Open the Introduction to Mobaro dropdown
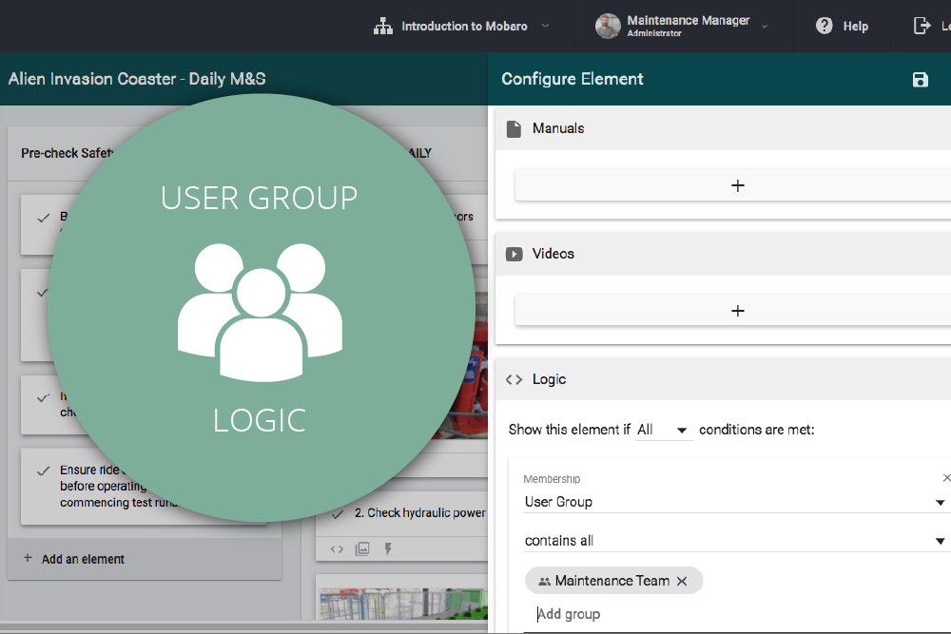 (x=462, y=26)
